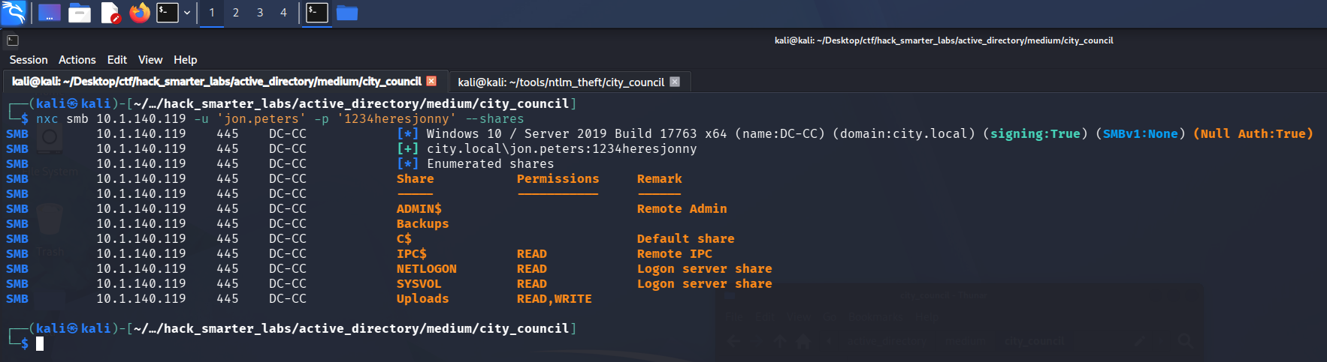Viewport: 1327px width, 362px height.
Task: Click the terminal prompt cursor line
Action: click(40, 344)
